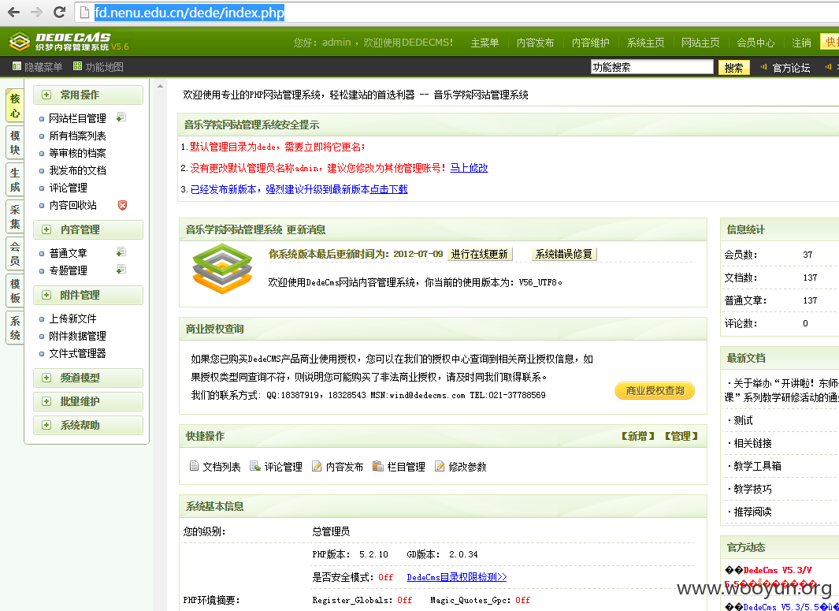The width and height of the screenshot is (839, 611).
Task: Click the 搜索 button
Action: (x=733, y=68)
